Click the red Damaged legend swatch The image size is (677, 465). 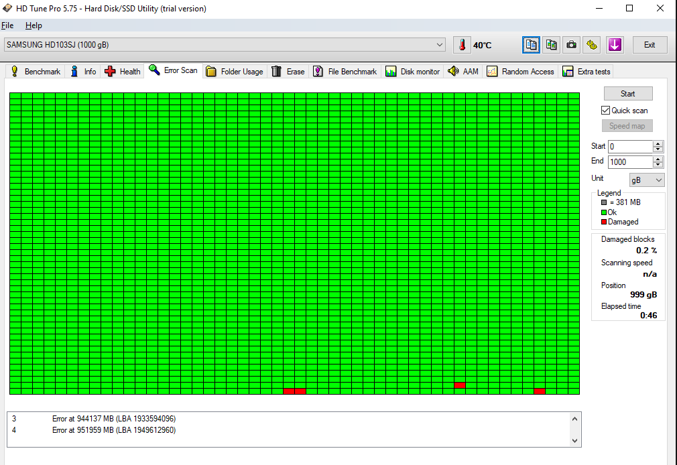[x=604, y=222]
